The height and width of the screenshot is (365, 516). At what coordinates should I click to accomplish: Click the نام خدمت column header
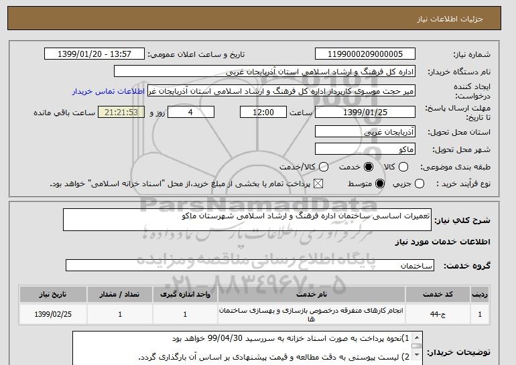coord(312,294)
